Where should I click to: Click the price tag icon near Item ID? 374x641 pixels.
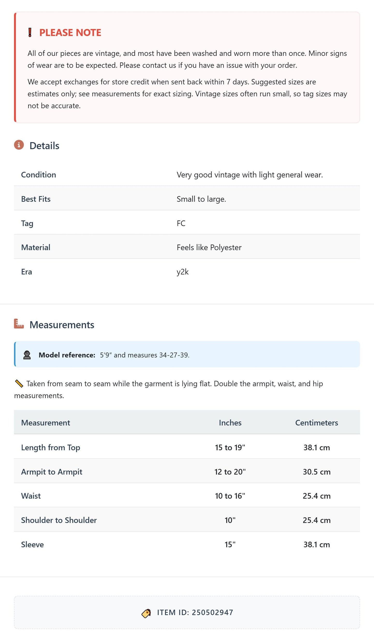(146, 613)
